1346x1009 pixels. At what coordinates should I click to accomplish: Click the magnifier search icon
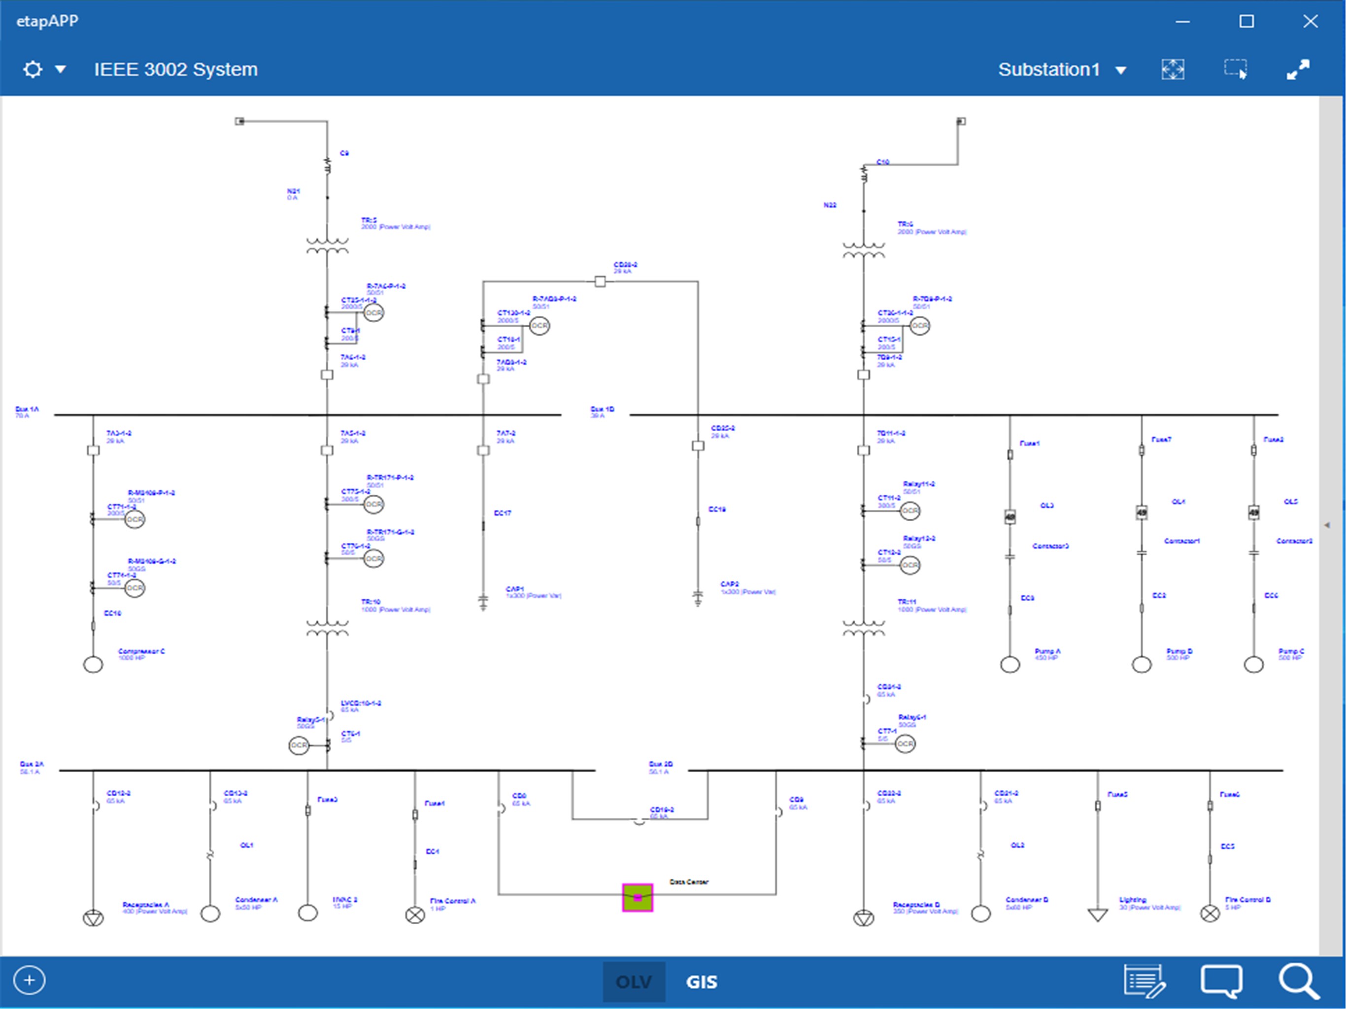(1298, 981)
